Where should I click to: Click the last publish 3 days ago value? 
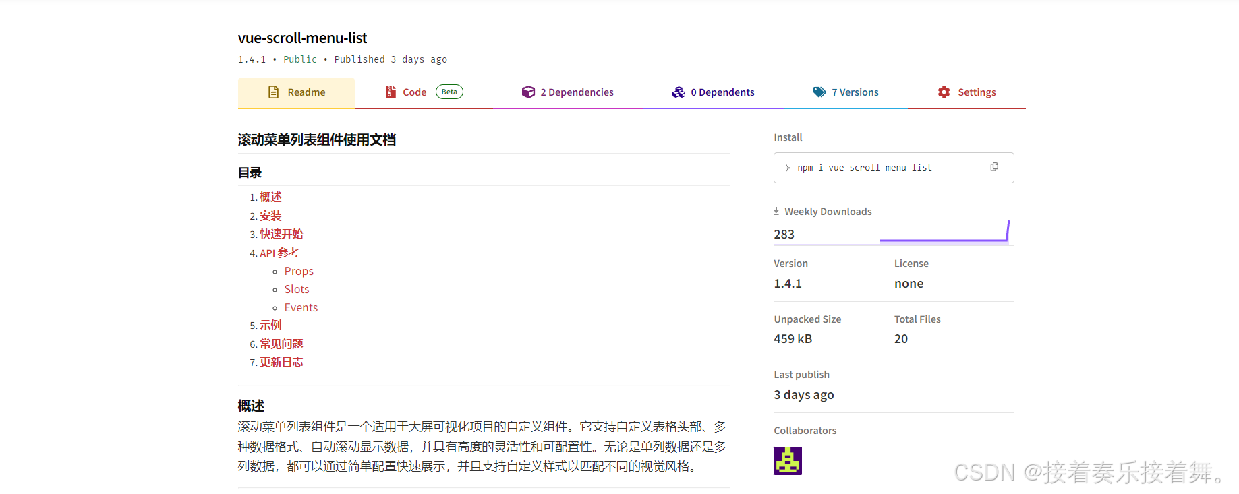[803, 395]
